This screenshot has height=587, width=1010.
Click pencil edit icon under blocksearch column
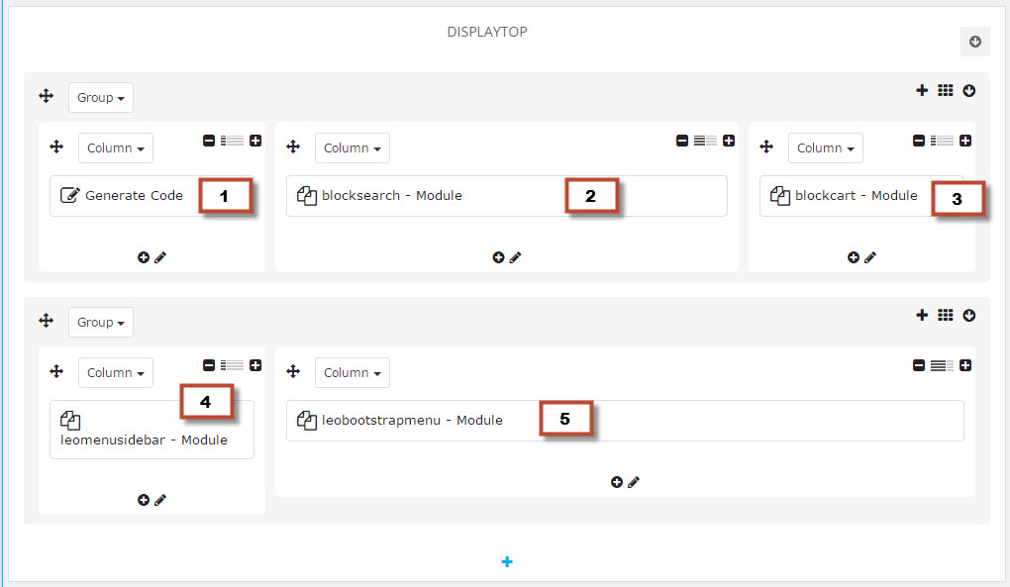point(515,257)
